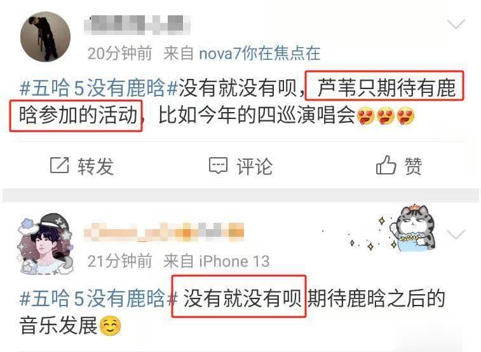Viewport: 481px width, 352px height.
Task: Tap the comment (评论) speech bubble icon
Action: point(218,165)
